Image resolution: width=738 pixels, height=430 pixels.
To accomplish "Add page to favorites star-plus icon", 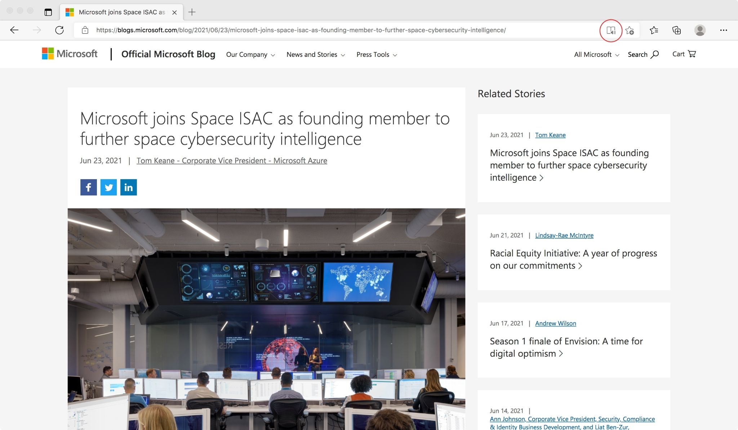I will coord(630,31).
